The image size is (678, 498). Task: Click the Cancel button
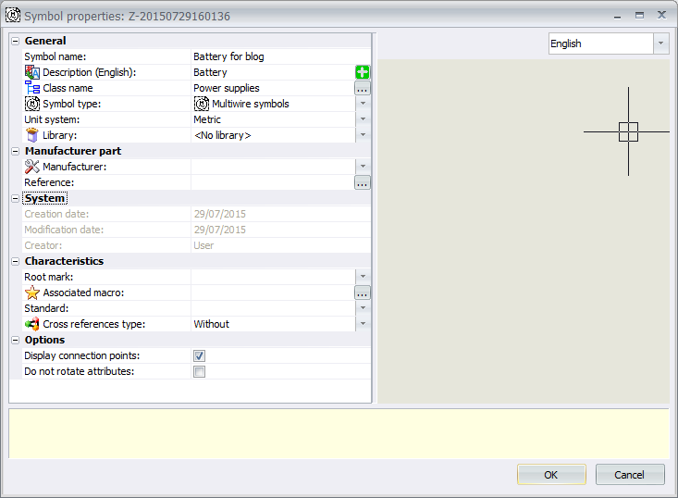coord(630,475)
